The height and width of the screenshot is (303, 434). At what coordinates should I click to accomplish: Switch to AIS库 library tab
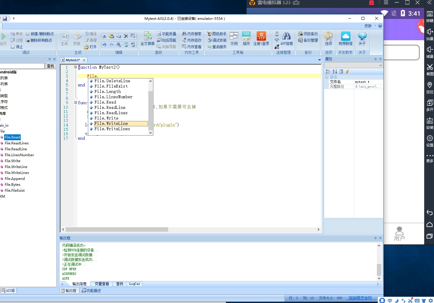8,291
